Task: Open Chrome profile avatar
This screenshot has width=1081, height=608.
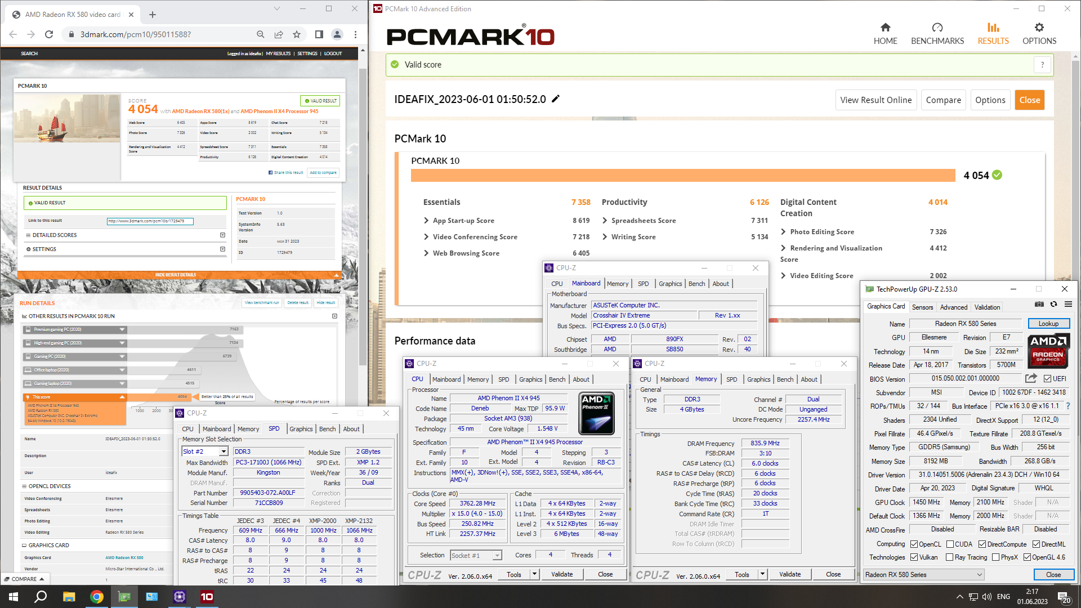Action: coord(337,34)
